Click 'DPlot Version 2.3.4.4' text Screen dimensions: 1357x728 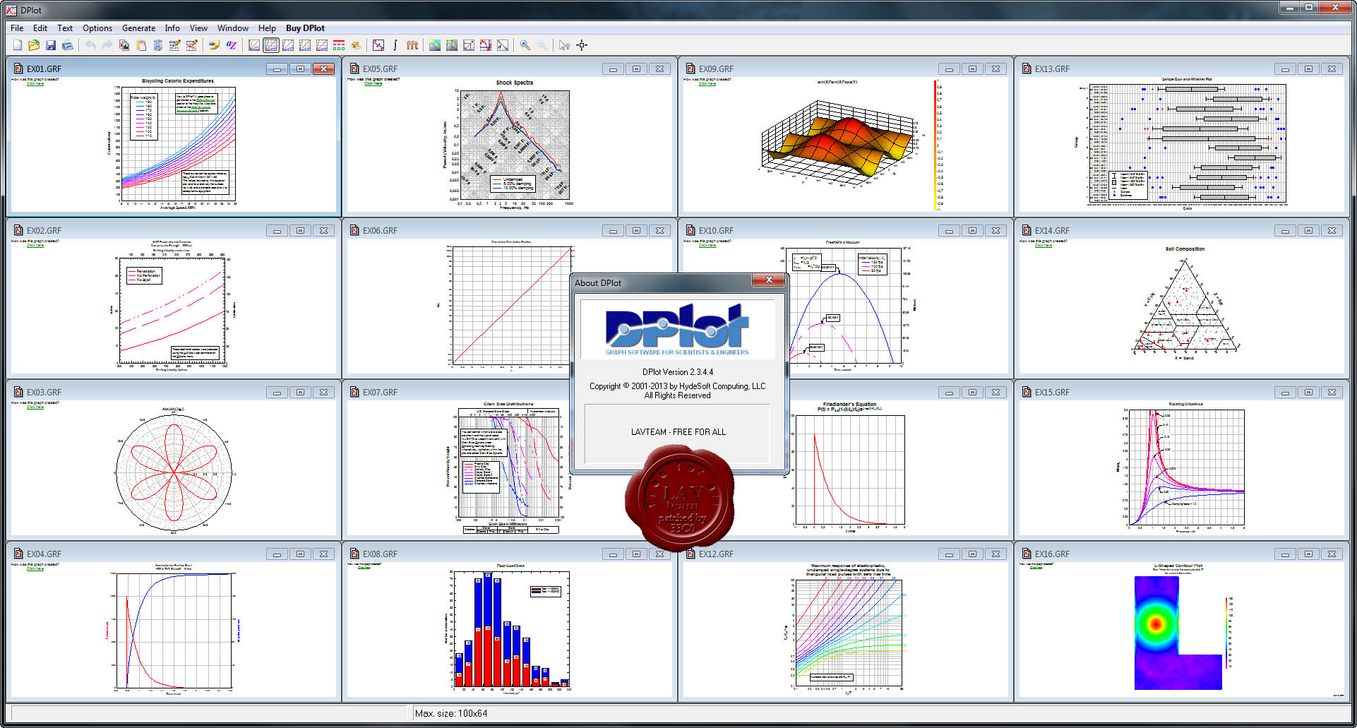tap(677, 372)
